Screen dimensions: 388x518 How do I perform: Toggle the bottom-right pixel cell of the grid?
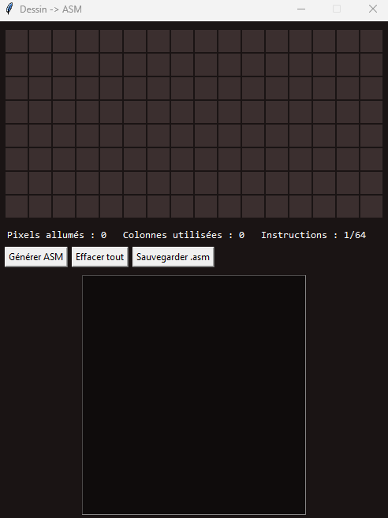[x=371, y=207]
